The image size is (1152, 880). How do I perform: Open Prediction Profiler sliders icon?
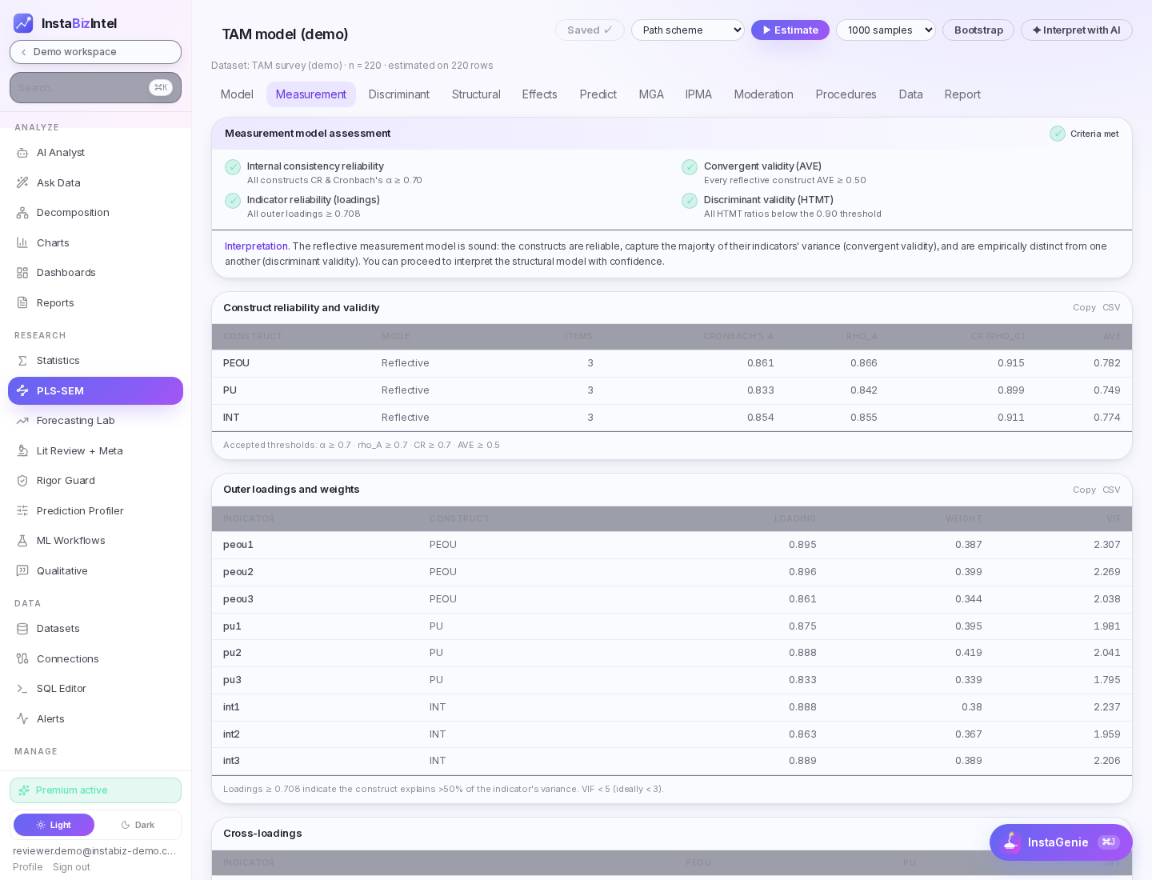click(x=22, y=510)
